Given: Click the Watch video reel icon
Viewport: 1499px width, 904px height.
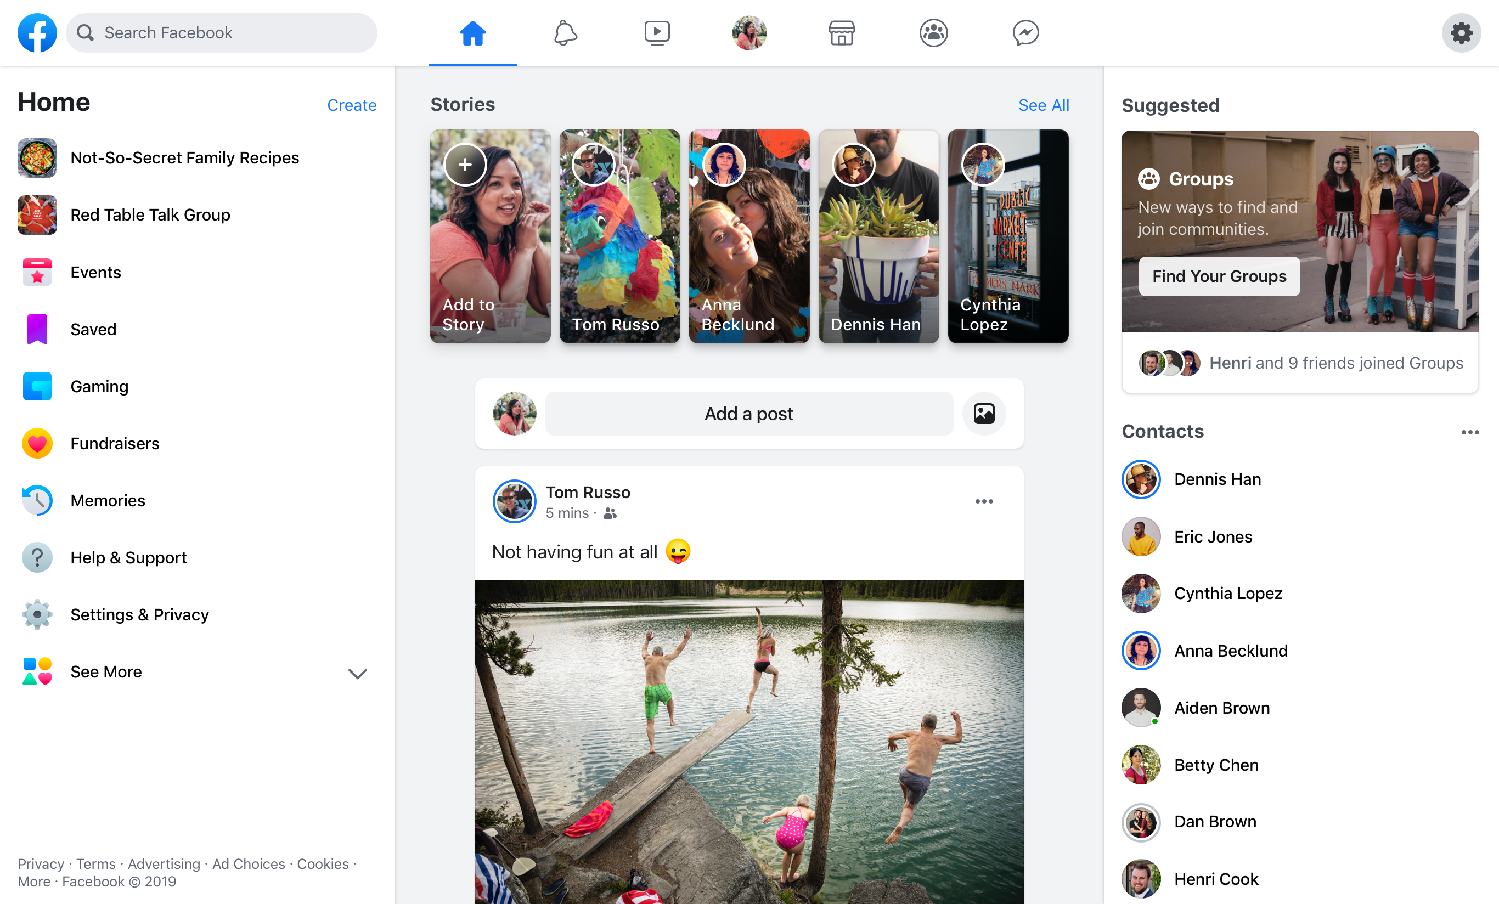Looking at the screenshot, I should [656, 32].
